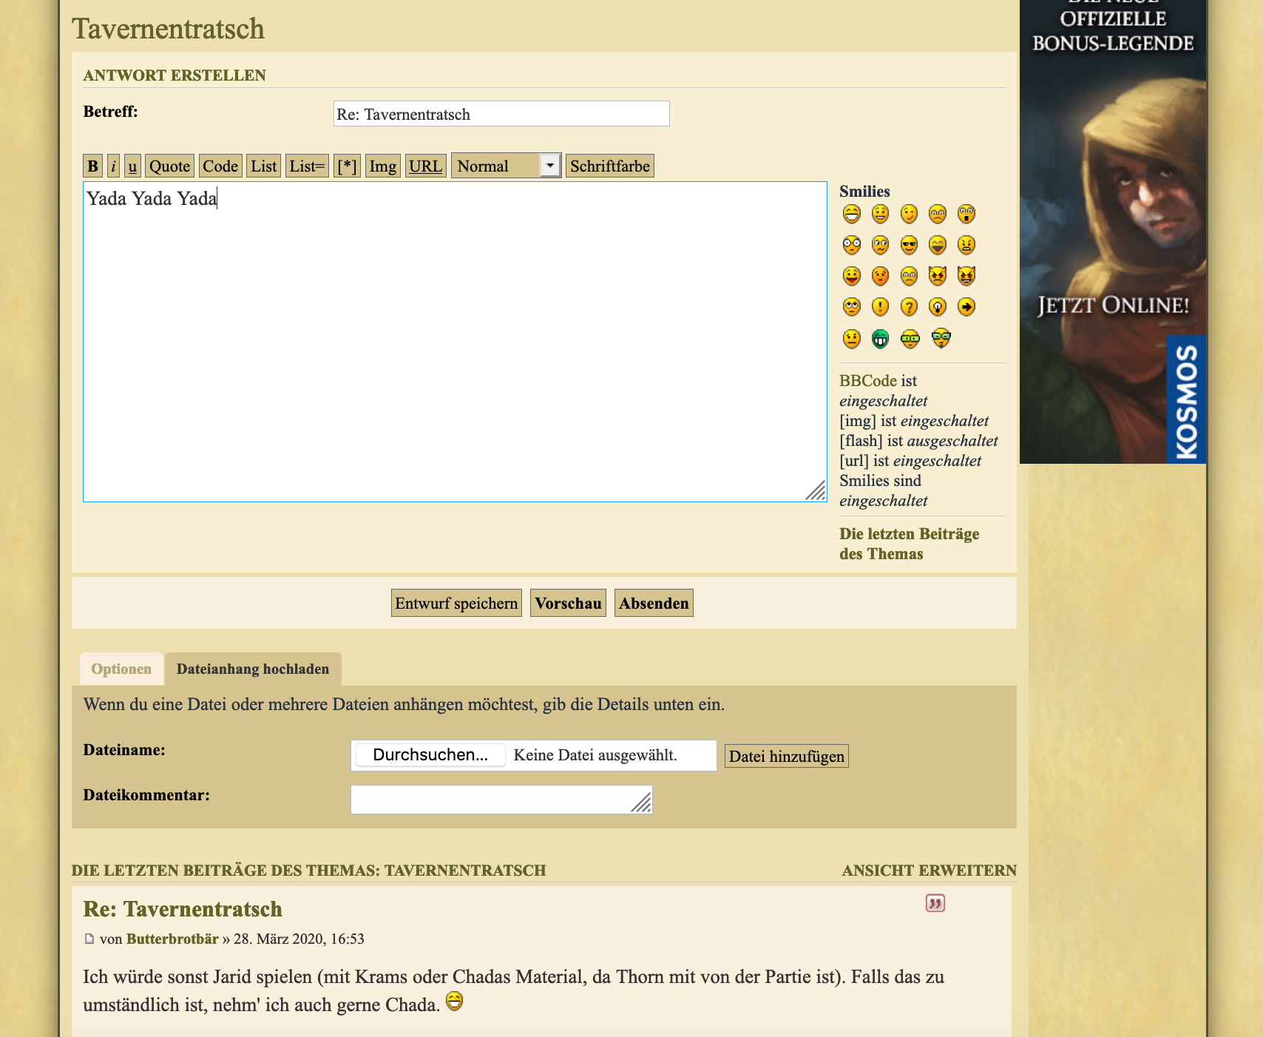Viewport: 1263px width, 1037px height.
Task: Insert the question mark smiley
Action: [x=909, y=307]
